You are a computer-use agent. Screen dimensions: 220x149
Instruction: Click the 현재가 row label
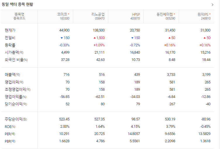tap(10, 30)
